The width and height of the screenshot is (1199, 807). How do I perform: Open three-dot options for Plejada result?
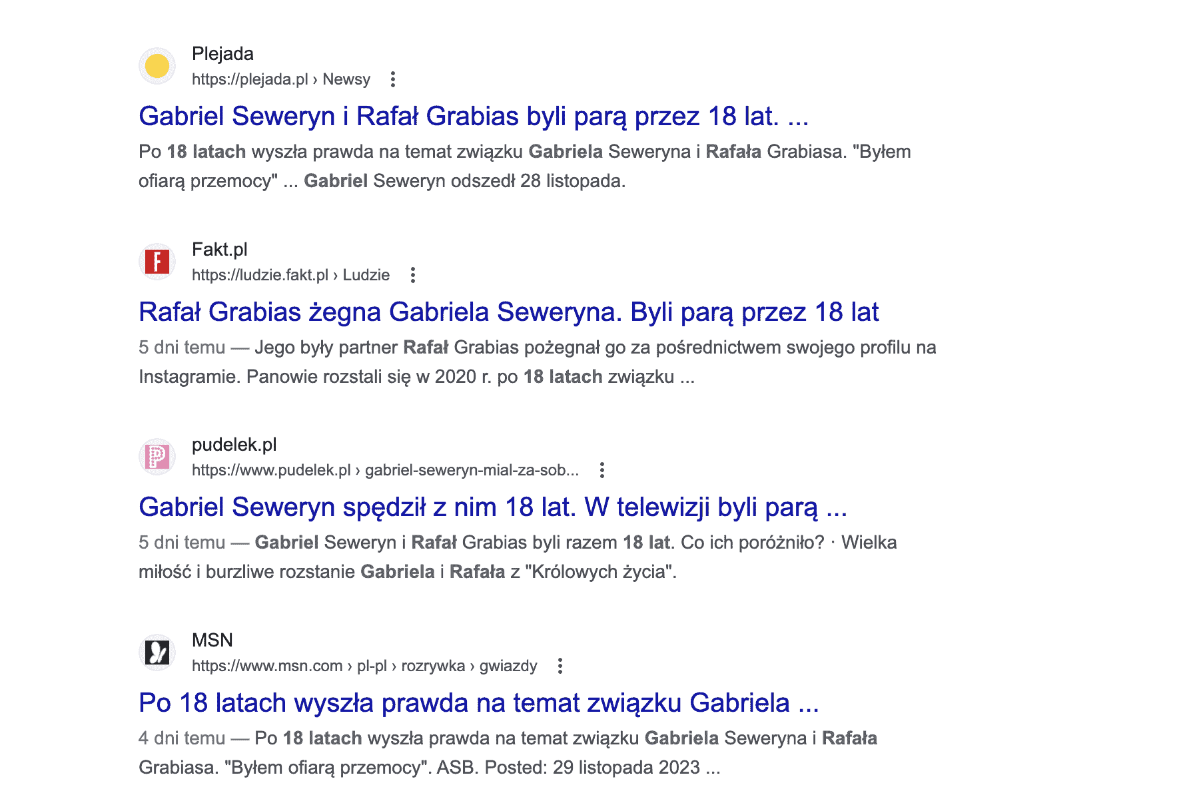click(x=393, y=79)
